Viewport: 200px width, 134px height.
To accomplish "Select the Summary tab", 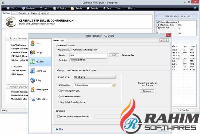I will [x=6, y=13].
